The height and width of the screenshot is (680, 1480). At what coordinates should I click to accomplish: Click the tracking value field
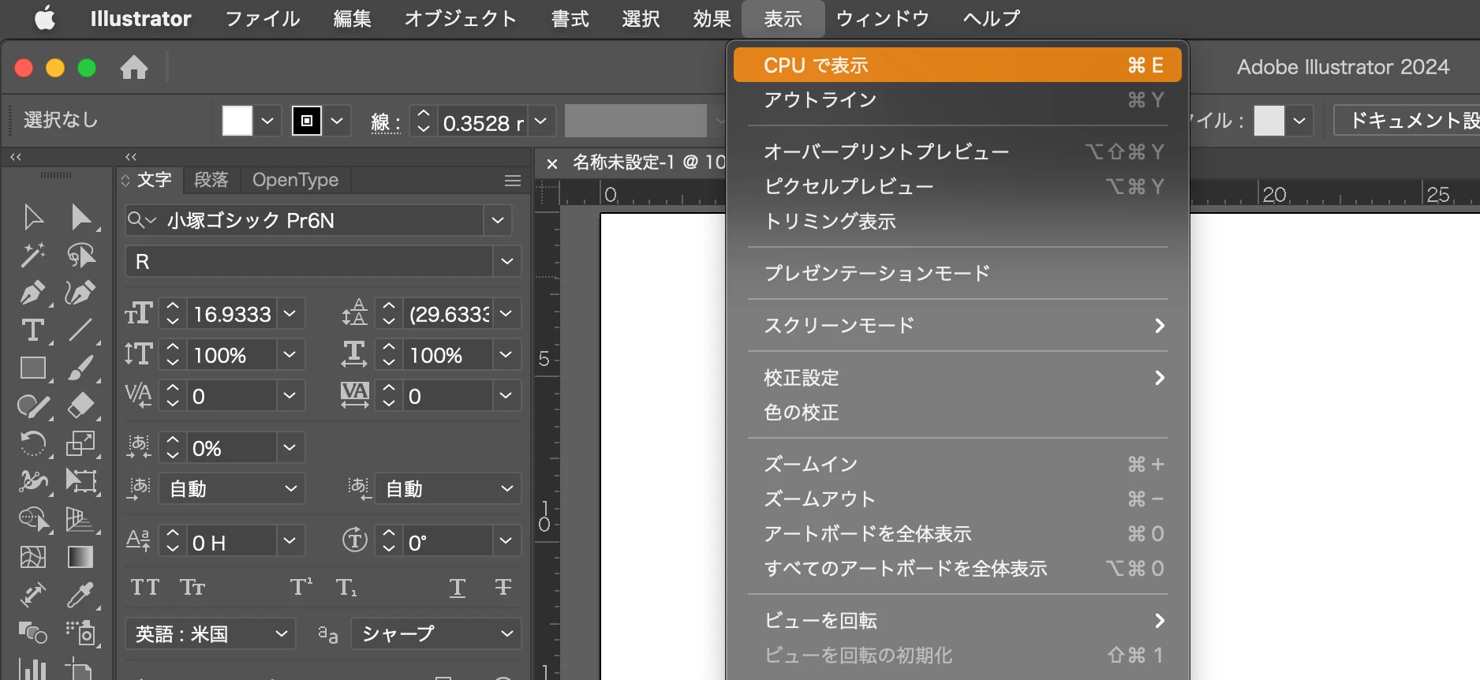point(448,396)
